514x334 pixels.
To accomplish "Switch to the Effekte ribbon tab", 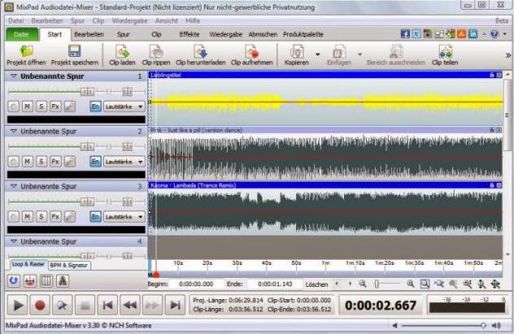I will 189,34.
